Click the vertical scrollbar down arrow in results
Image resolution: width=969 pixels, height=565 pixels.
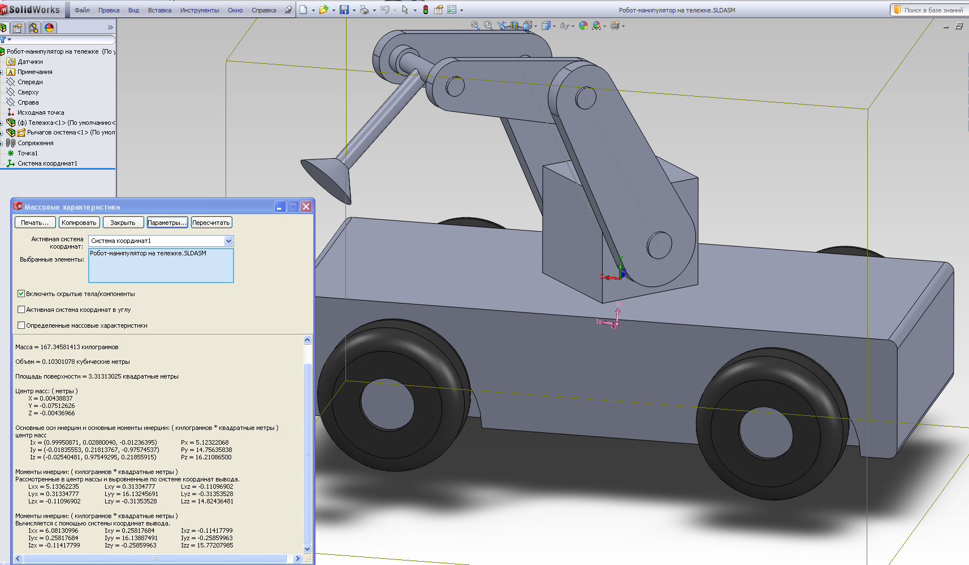pyautogui.click(x=308, y=549)
